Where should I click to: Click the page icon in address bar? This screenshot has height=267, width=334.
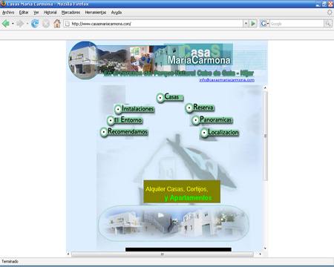point(67,24)
